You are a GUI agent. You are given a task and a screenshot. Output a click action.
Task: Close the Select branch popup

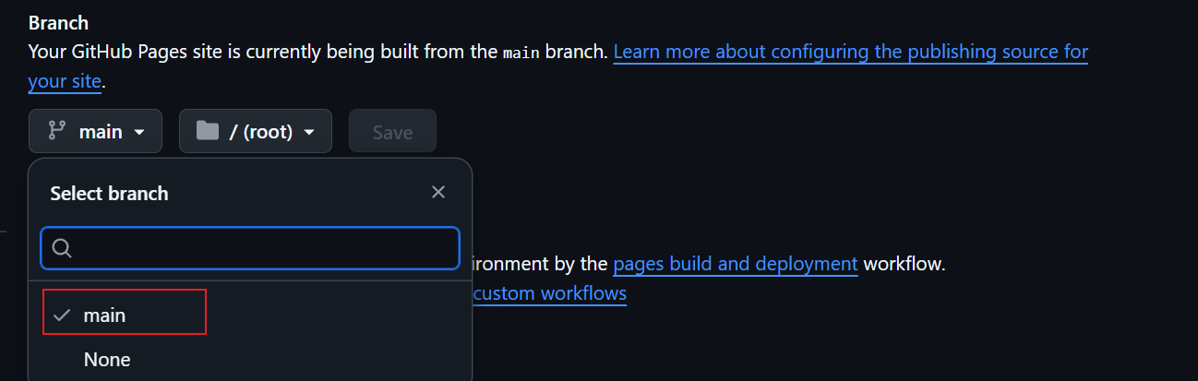pos(438,192)
